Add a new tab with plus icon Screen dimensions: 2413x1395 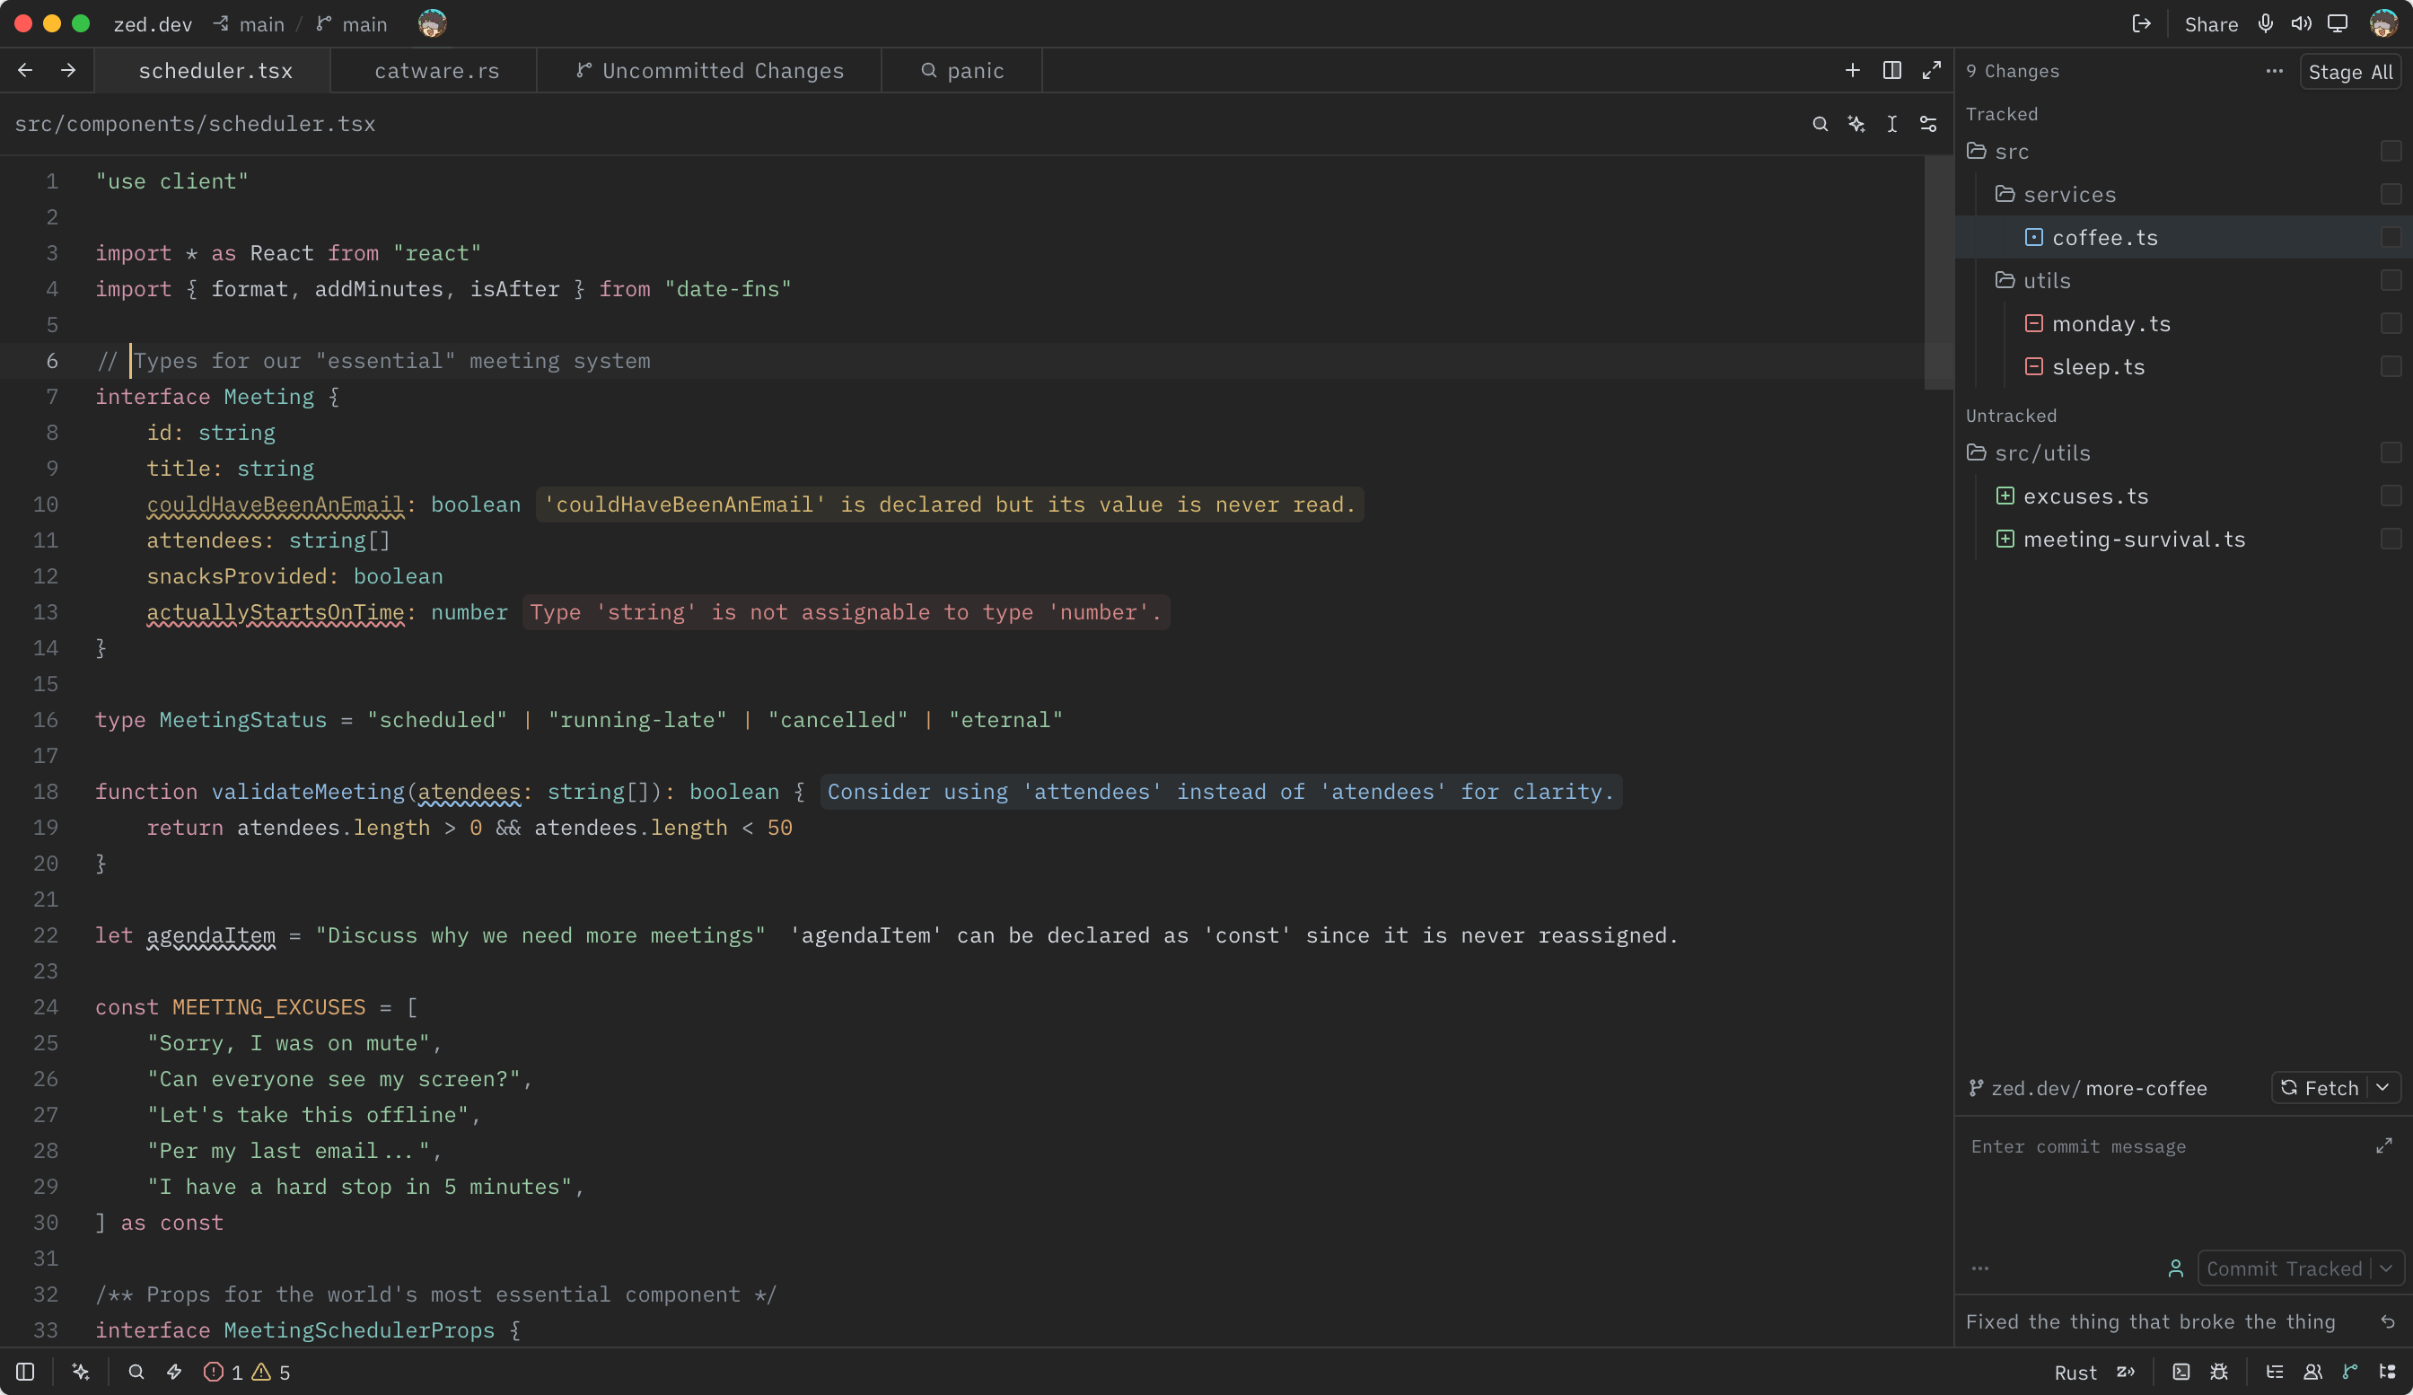click(x=1853, y=70)
